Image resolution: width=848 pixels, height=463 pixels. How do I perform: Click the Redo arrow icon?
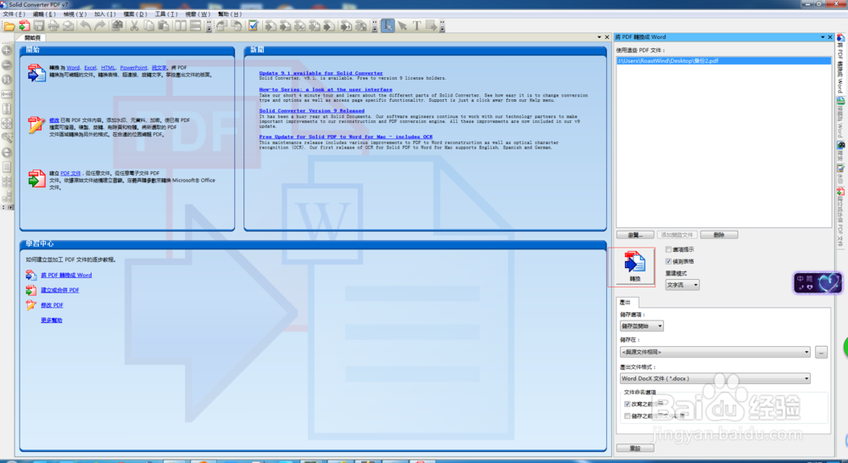coord(100,26)
